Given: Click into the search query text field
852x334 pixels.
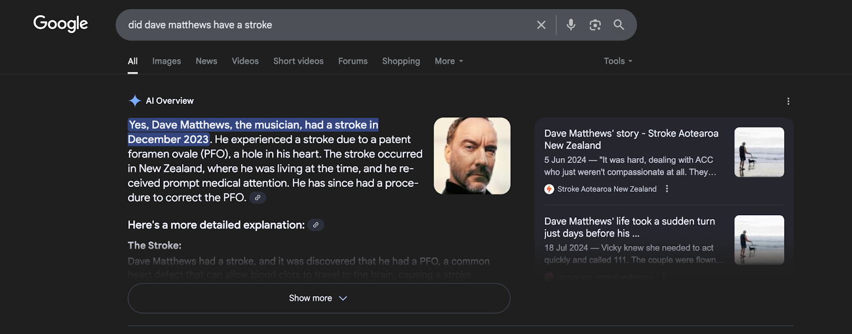Looking at the screenshot, I should pyautogui.click(x=319, y=25).
